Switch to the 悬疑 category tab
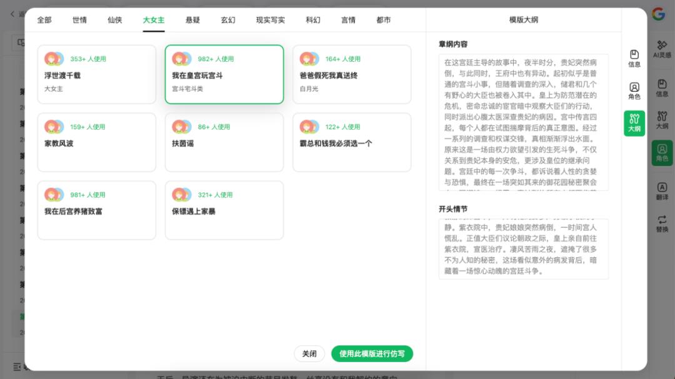 [x=192, y=20]
